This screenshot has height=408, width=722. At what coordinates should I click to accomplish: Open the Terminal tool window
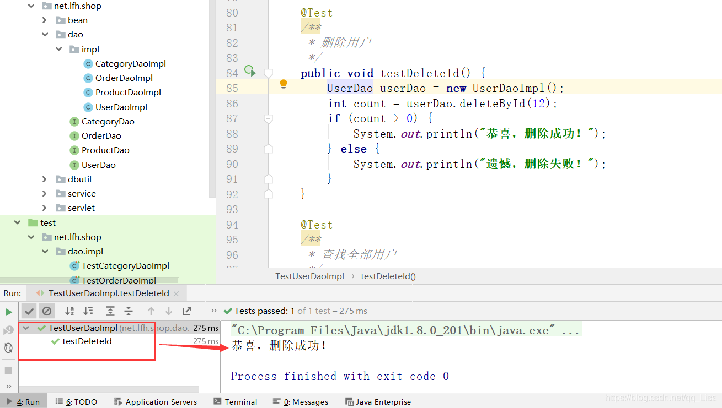(x=236, y=402)
